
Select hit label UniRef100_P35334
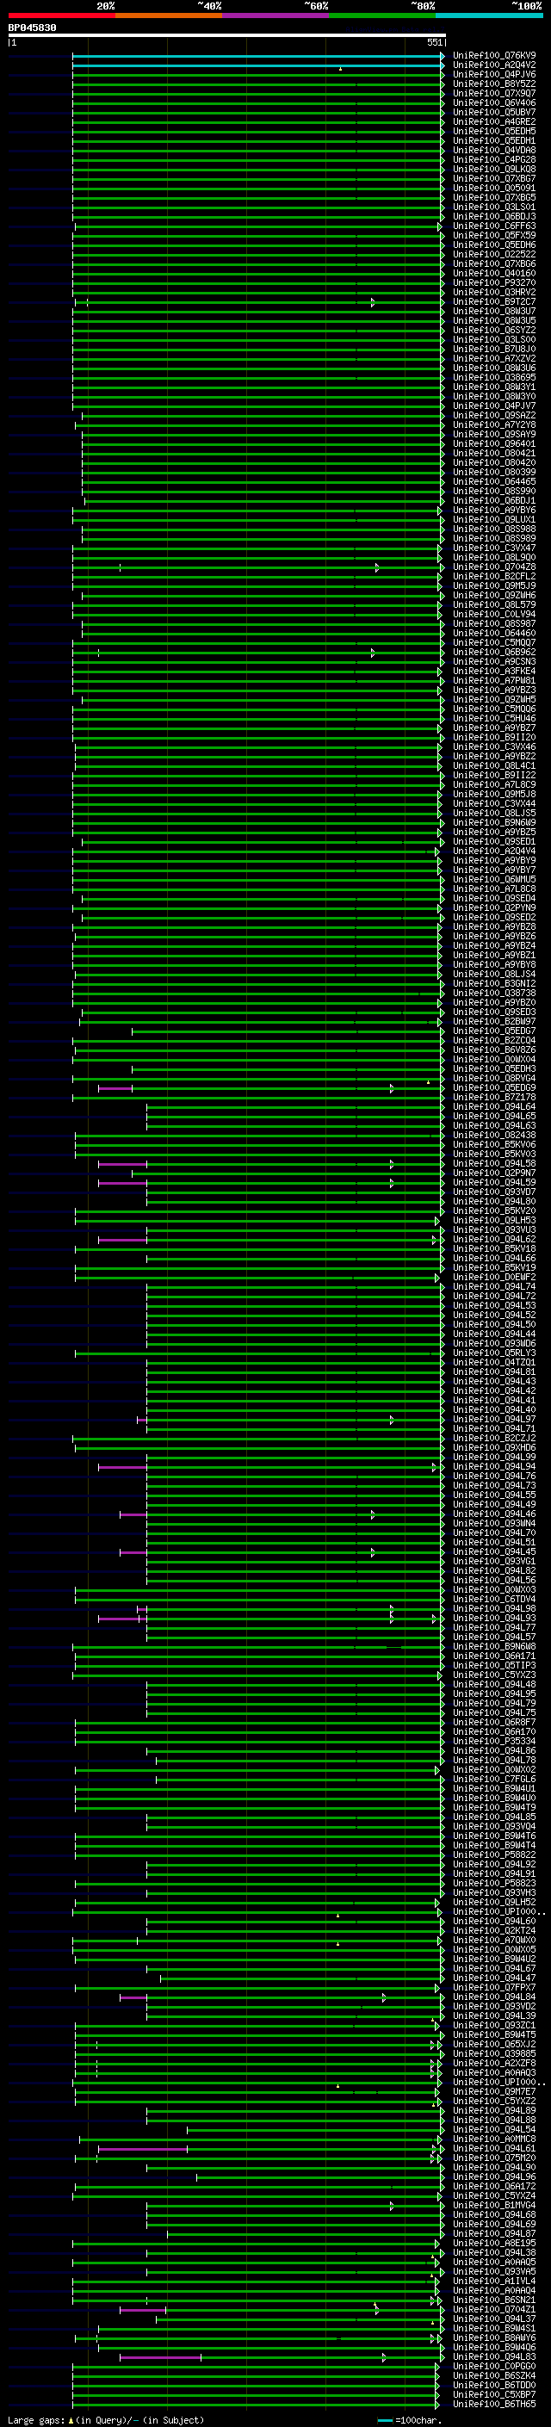click(494, 1742)
